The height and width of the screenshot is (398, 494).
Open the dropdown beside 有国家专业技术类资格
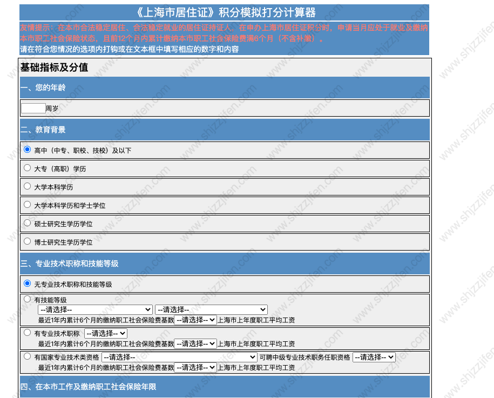click(179, 357)
